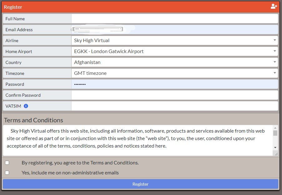Click the Terms and Conditions heading
The width and height of the screenshot is (282, 195).
(x=33, y=120)
